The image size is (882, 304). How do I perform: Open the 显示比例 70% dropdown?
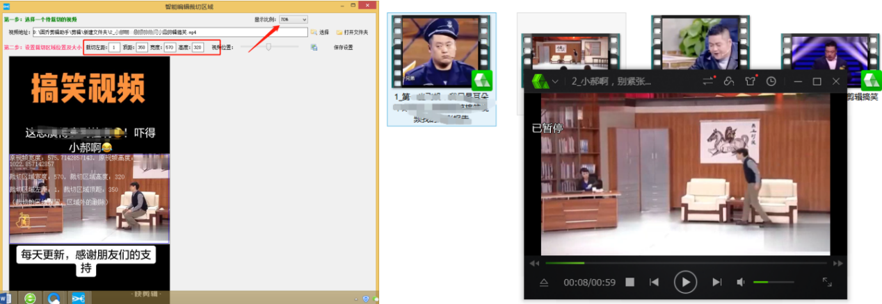click(293, 19)
